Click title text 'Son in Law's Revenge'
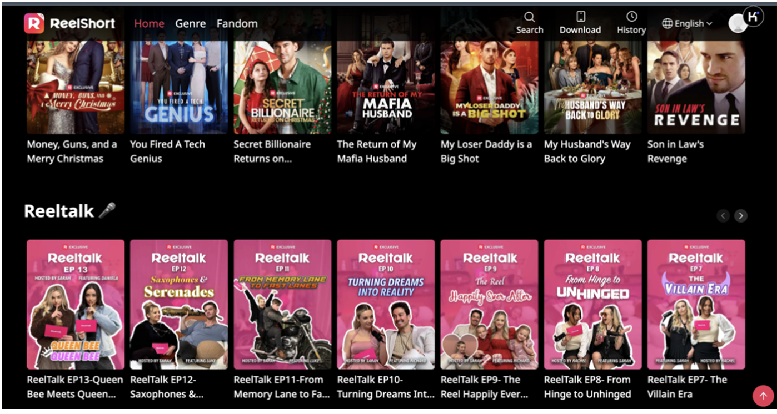 click(675, 152)
